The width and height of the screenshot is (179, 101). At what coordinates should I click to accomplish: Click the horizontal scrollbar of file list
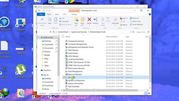[100, 90]
